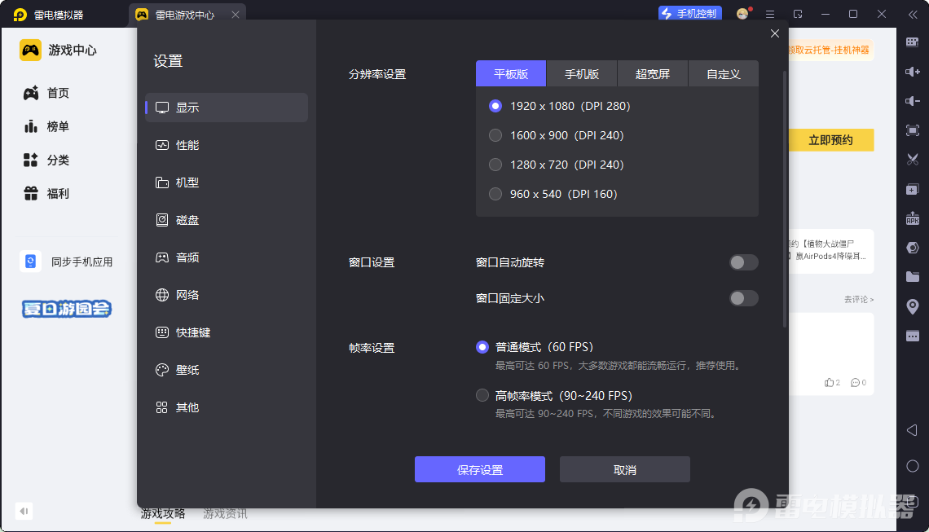Click the scissors screenshot icon
This screenshot has height=532, width=929.
913,160
